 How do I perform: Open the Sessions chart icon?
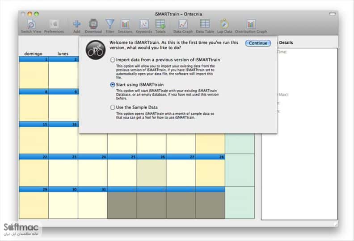point(125,24)
